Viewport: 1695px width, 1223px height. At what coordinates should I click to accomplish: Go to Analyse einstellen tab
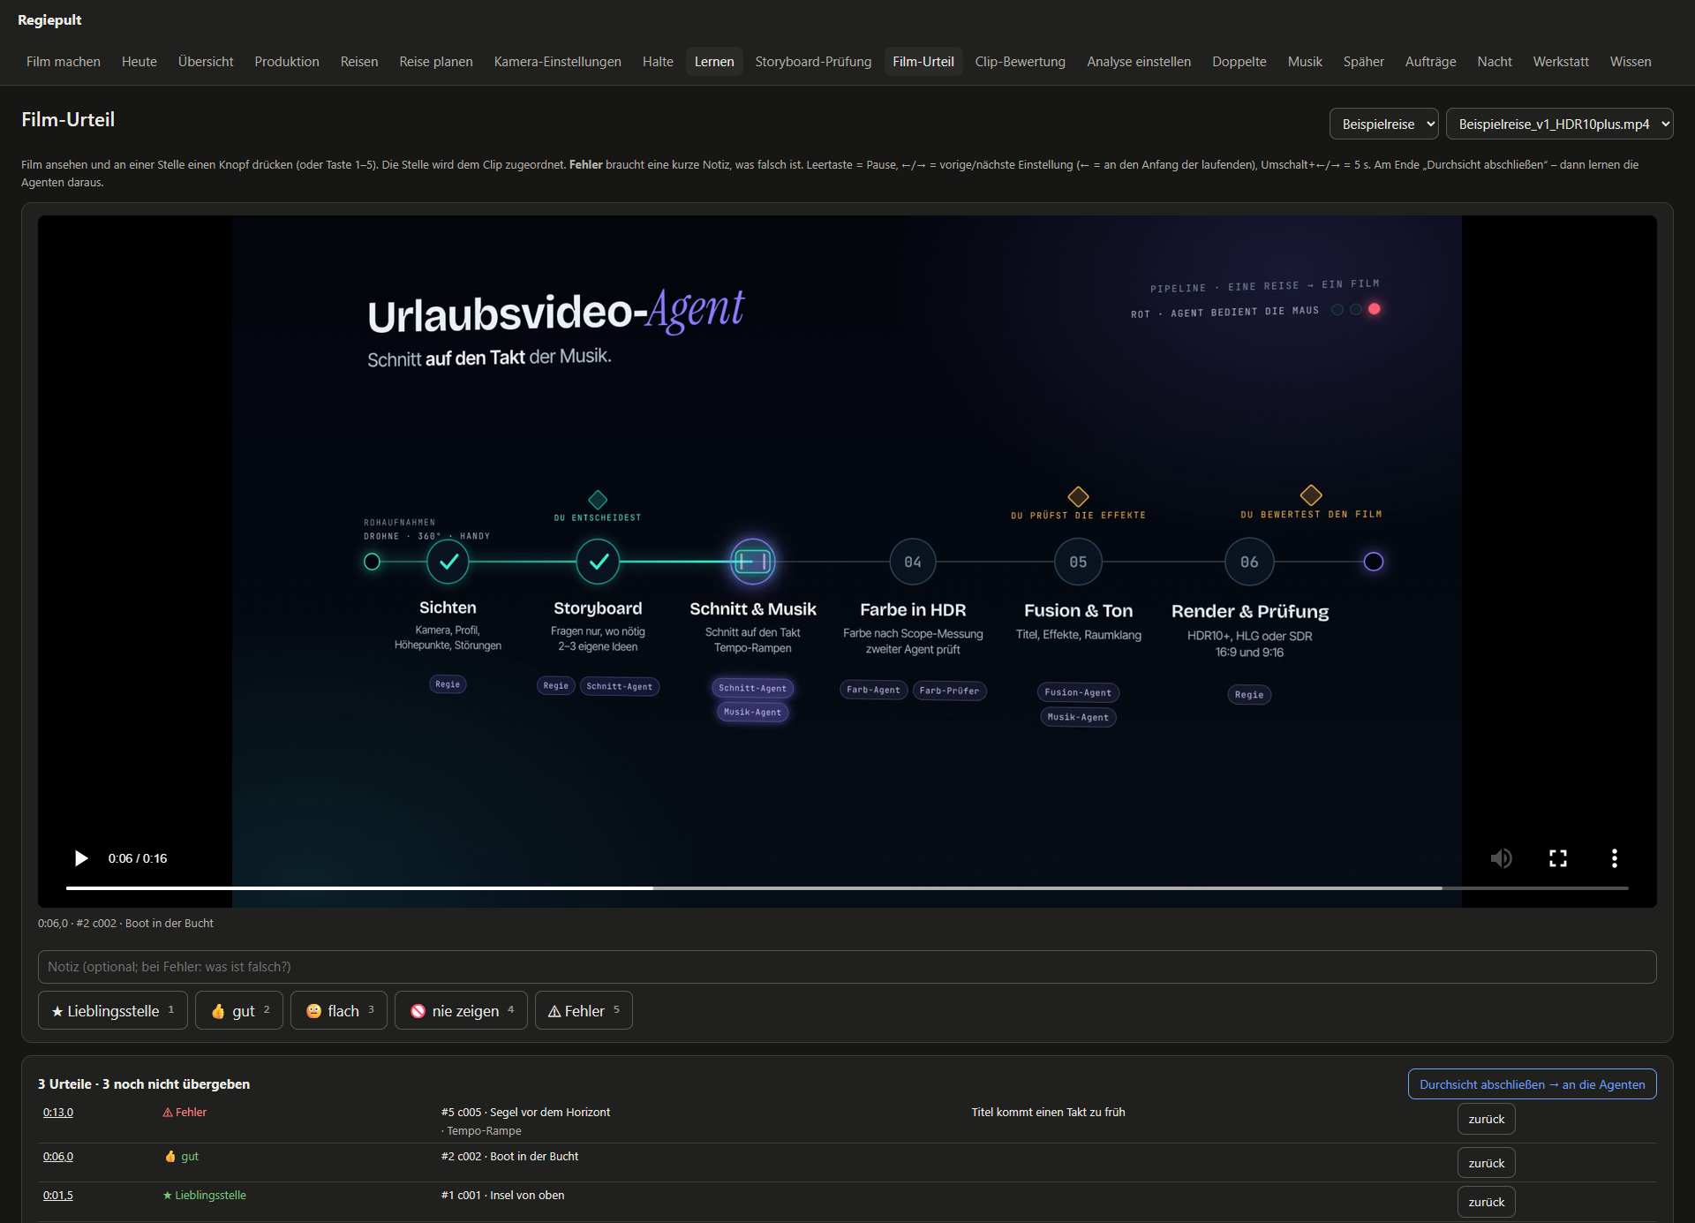(1139, 62)
